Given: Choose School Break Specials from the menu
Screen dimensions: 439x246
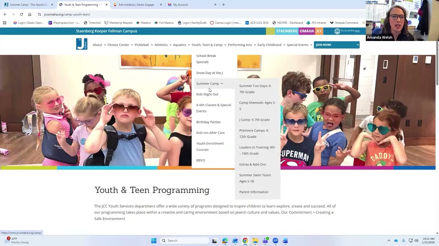Looking at the screenshot, I should point(206,59).
